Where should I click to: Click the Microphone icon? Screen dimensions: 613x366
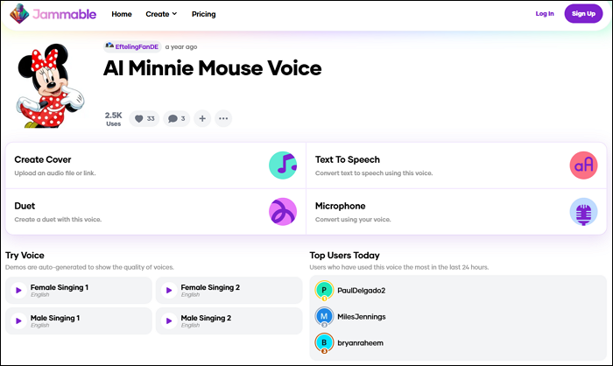click(x=583, y=212)
